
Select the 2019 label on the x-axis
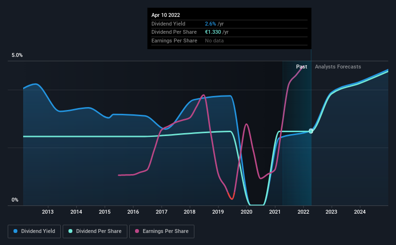(218, 212)
